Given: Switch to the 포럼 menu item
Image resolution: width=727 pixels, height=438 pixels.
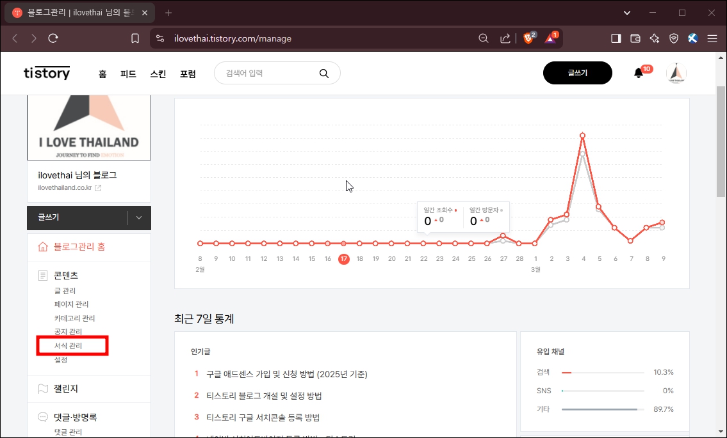Looking at the screenshot, I should (x=188, y=73).
